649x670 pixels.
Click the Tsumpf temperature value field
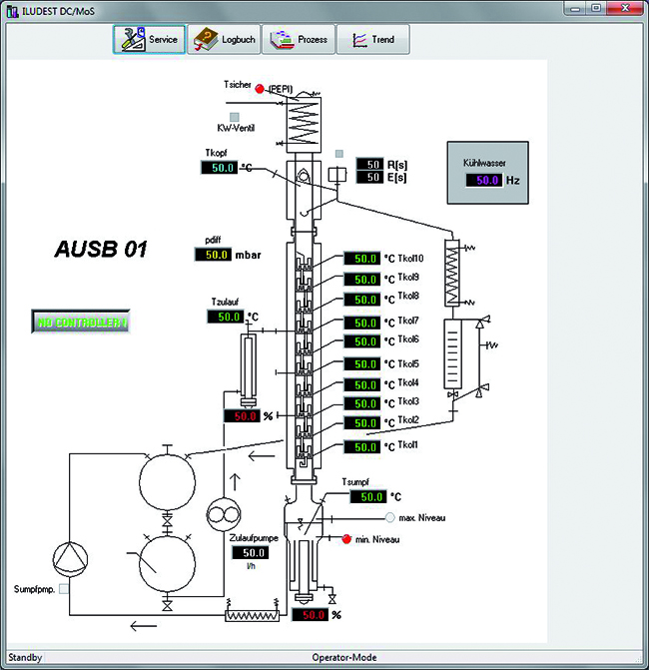[x=368, y=496]
